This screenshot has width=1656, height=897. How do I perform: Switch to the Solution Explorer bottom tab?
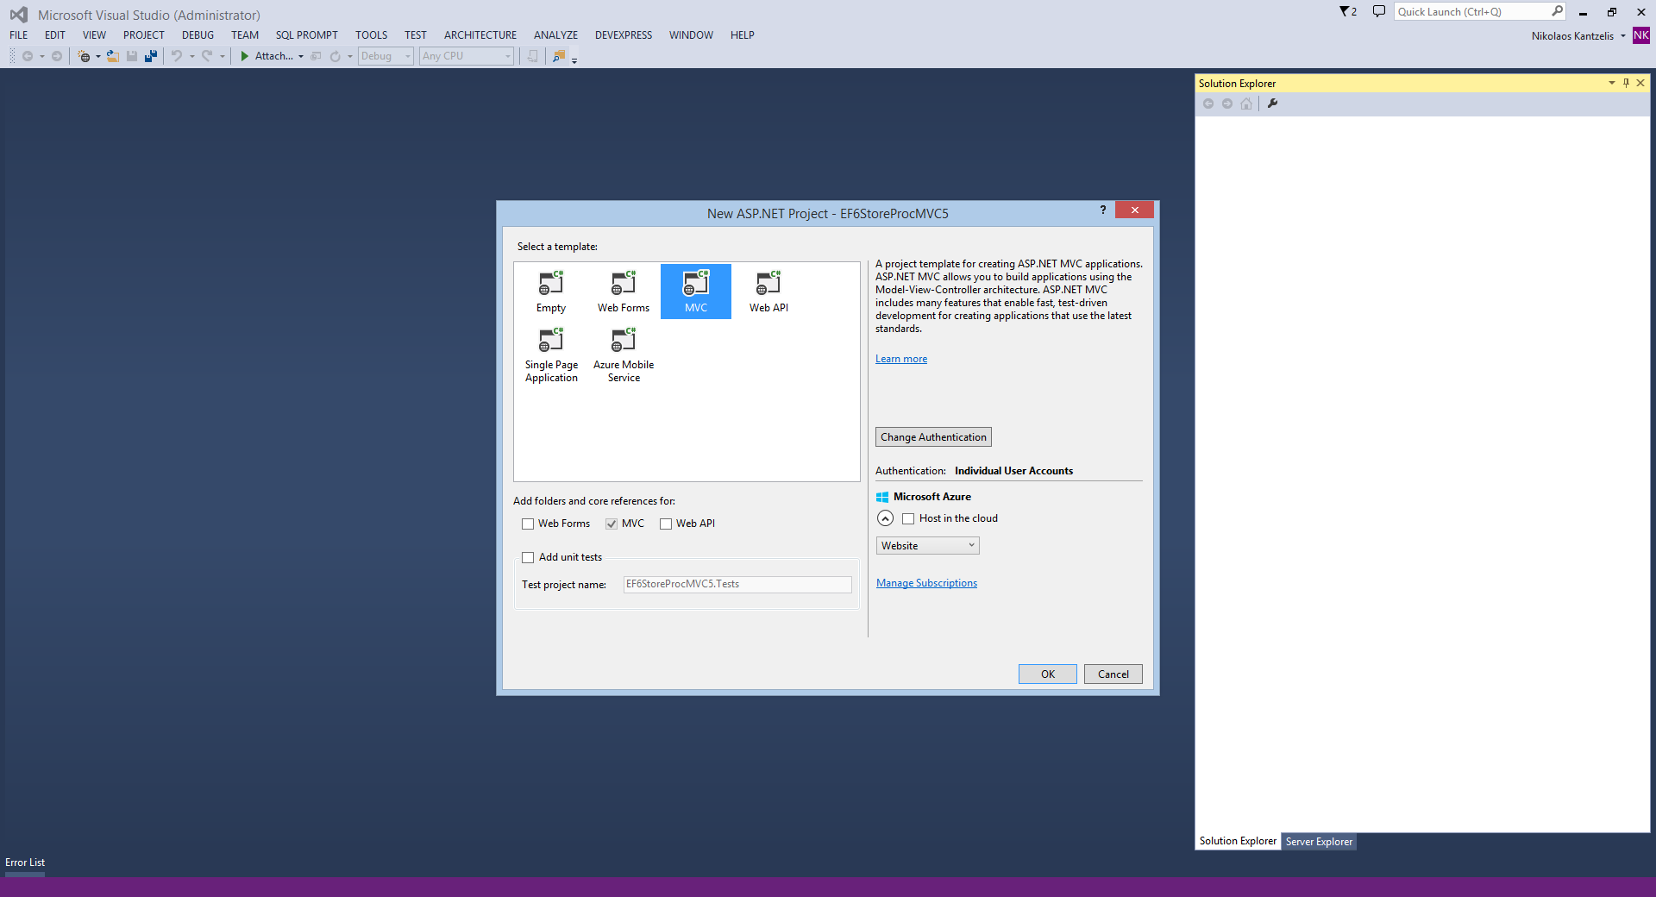pyautogui.click(x=1238, y=841)
